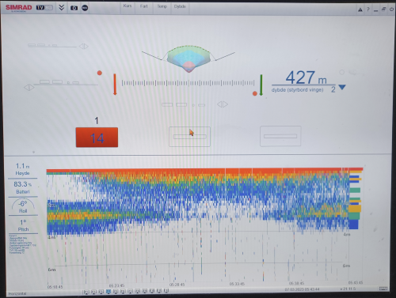
Task: Expand the blue triangle next to depth reading
Action: [342, 87]
